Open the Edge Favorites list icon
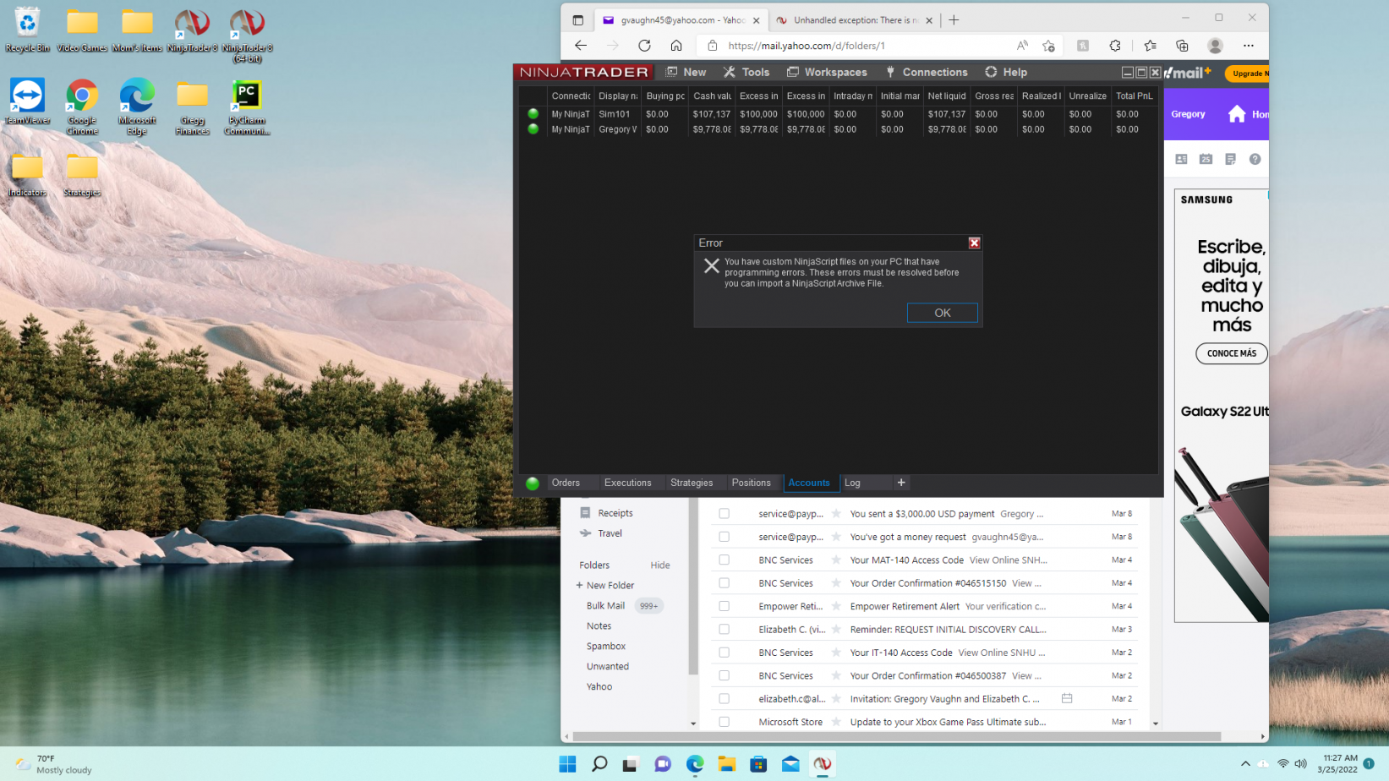 click(x=1150, y=46)
